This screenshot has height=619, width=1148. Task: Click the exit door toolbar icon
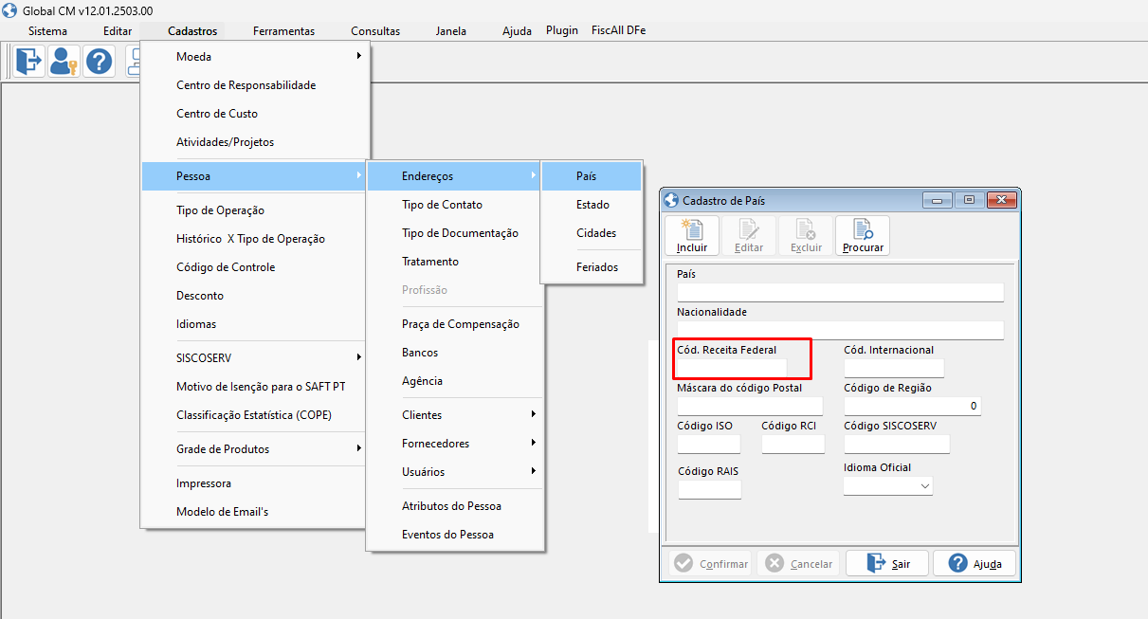pos(29,63)
